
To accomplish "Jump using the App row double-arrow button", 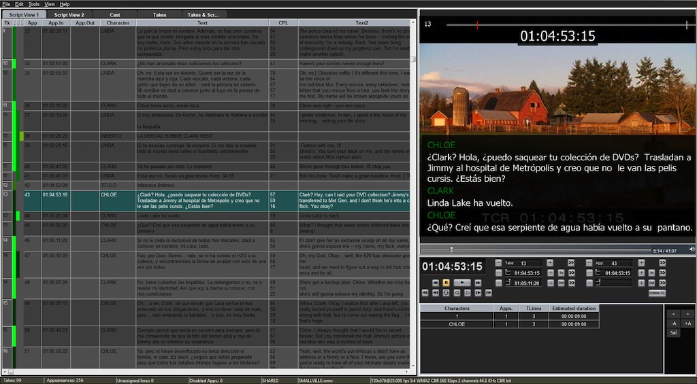I will pos(662,263).
